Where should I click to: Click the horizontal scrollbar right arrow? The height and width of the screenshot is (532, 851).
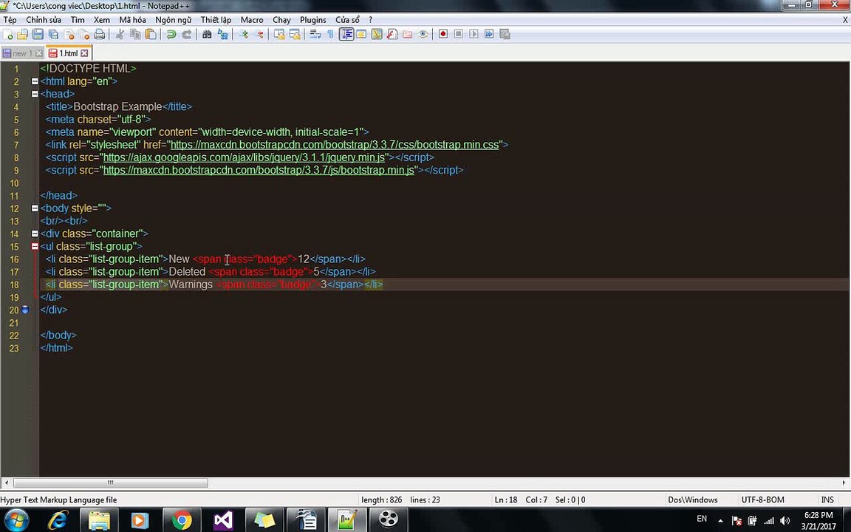844,482
